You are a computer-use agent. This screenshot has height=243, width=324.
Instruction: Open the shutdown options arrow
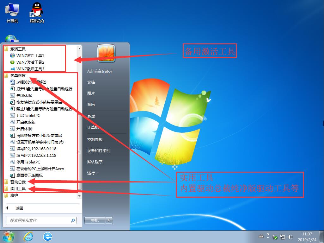(x=109, y=221)
